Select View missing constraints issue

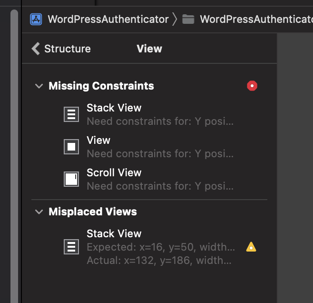pos(160,147)
